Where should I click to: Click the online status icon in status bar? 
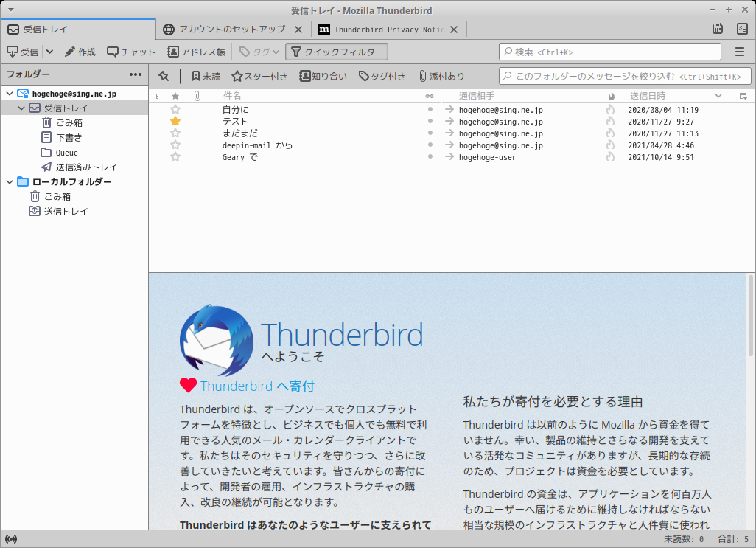[10, 539]
